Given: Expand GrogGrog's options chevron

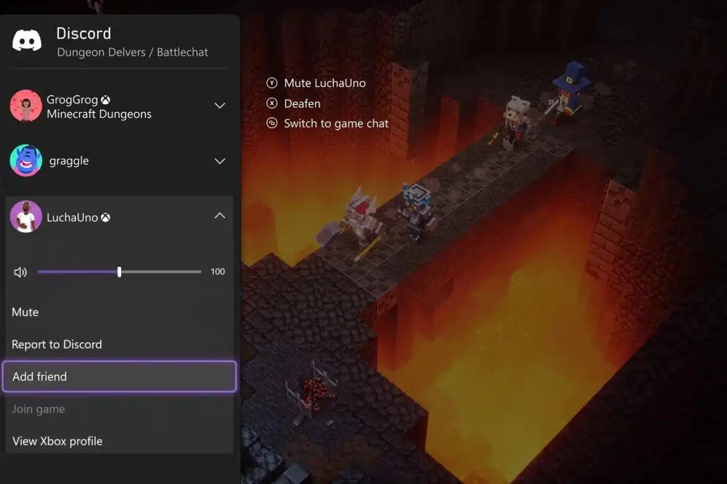Looking at the screenshot, I should tap(220, 106).
